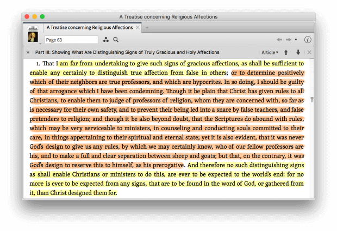Click the book cover thumbnail icon
The image size is (337, 231).
(x=33, y=34)
